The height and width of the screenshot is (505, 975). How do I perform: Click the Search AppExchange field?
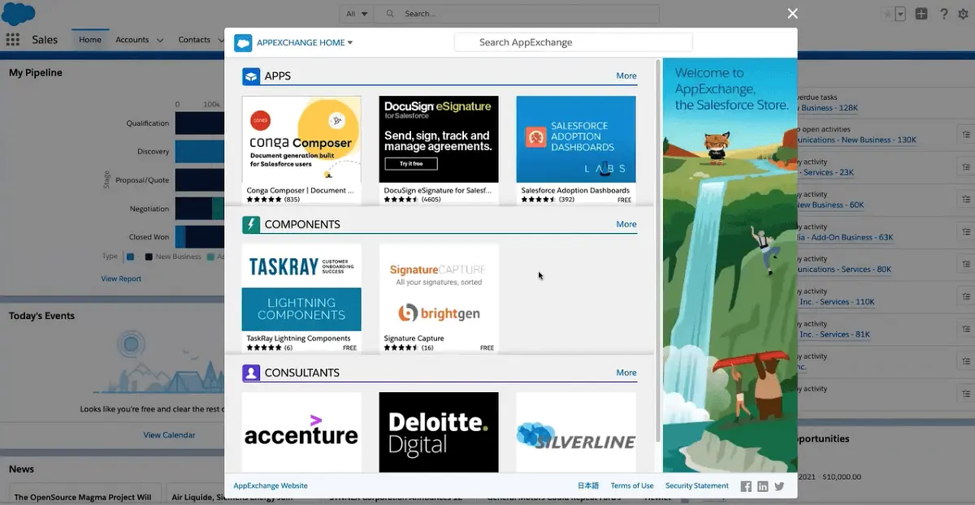pyautogui.click(x=573, y=42)
